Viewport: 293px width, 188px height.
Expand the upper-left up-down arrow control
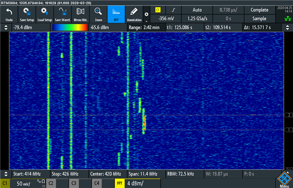coord(6,27)
